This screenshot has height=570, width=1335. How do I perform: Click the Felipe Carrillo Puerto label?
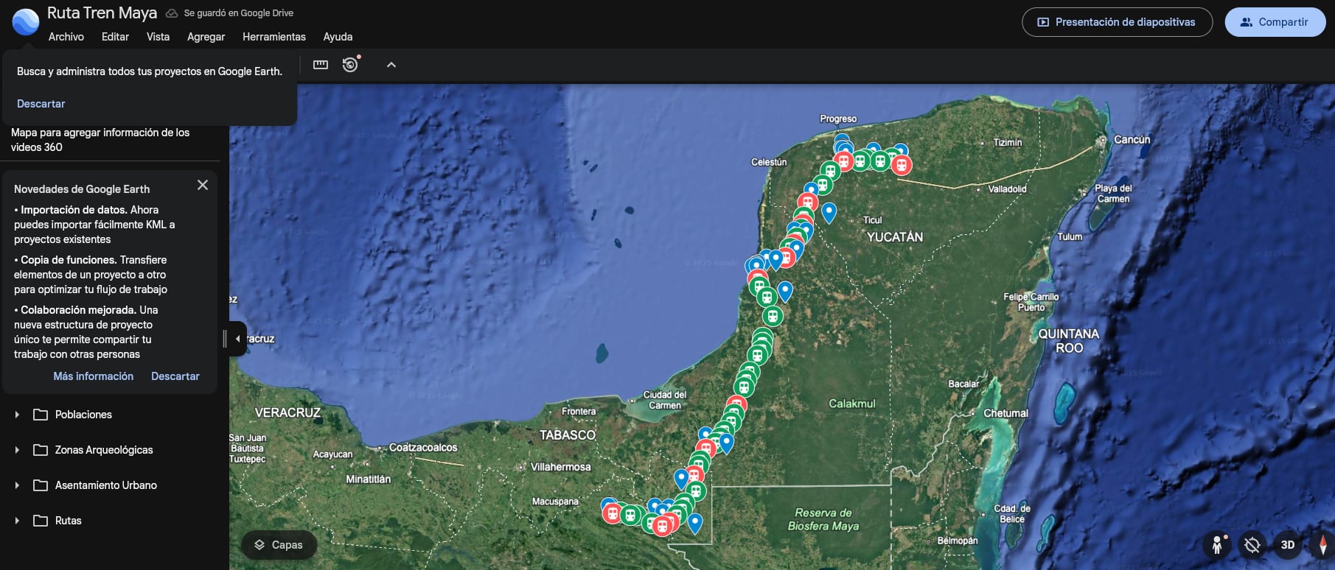[x=1031, y=302]
